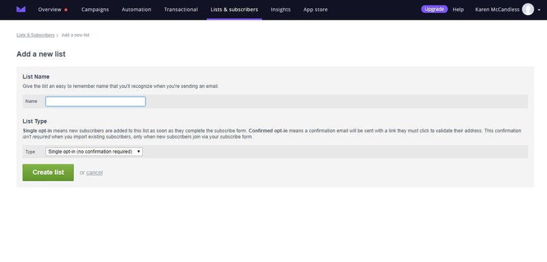Focus the list Name input field
Screen dimensions: 547x262
pos(95,102)
